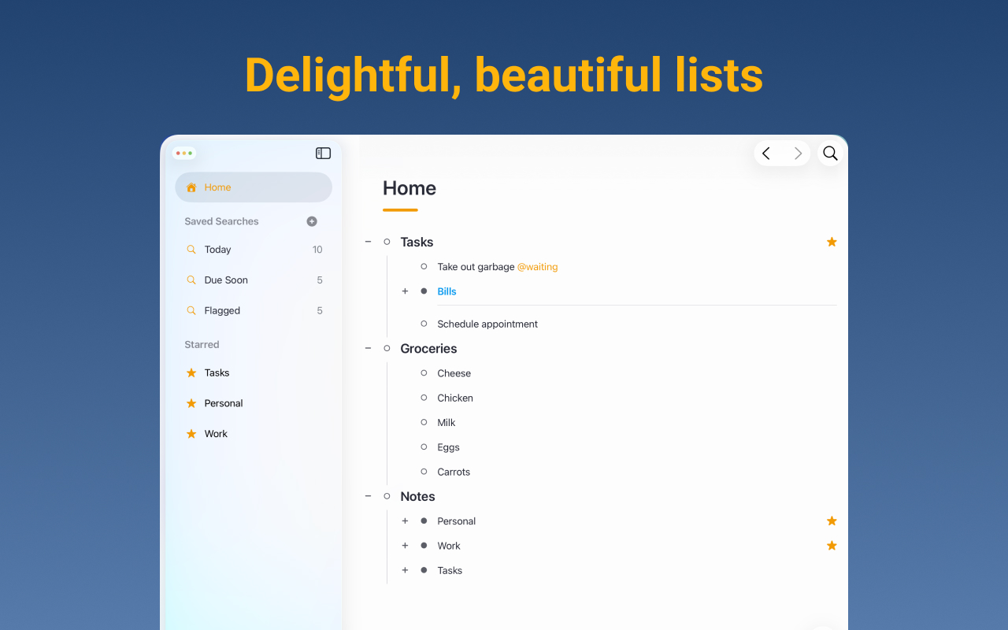Click the bullet next to Eggs
1008x630 pixels.
tap(424, 447)
